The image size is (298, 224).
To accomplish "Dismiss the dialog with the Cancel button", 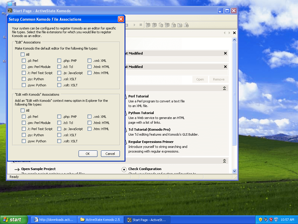I will [110, 154].
